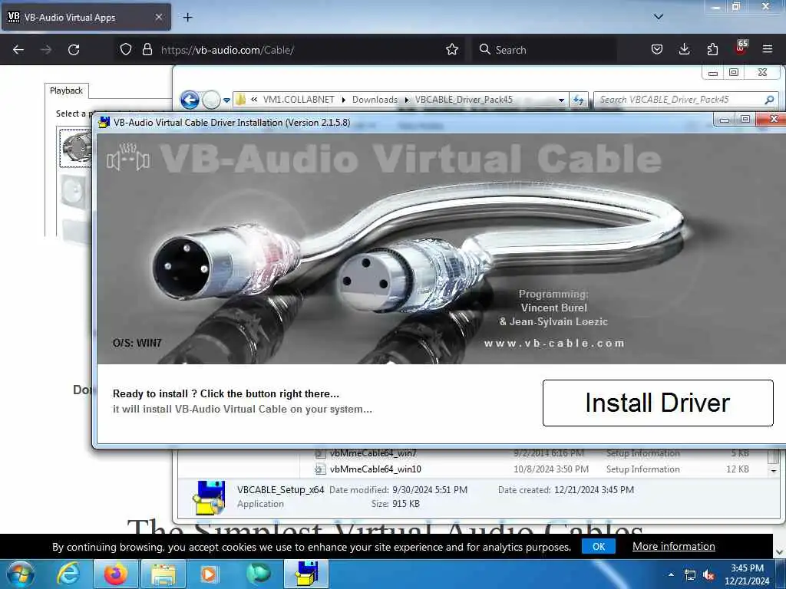This screenshot has width=786, height=589.
Task: Click the VBCABLE_Setup_x64 details icon
Action: point(209,497)
